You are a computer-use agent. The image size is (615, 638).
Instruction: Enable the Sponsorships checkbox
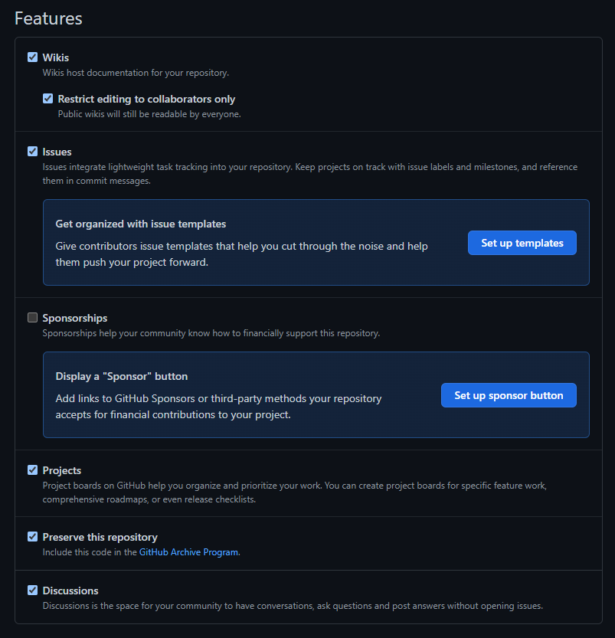click(32, 318)
